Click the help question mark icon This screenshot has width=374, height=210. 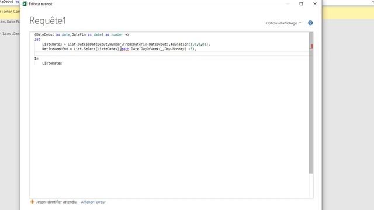point(310,23)
